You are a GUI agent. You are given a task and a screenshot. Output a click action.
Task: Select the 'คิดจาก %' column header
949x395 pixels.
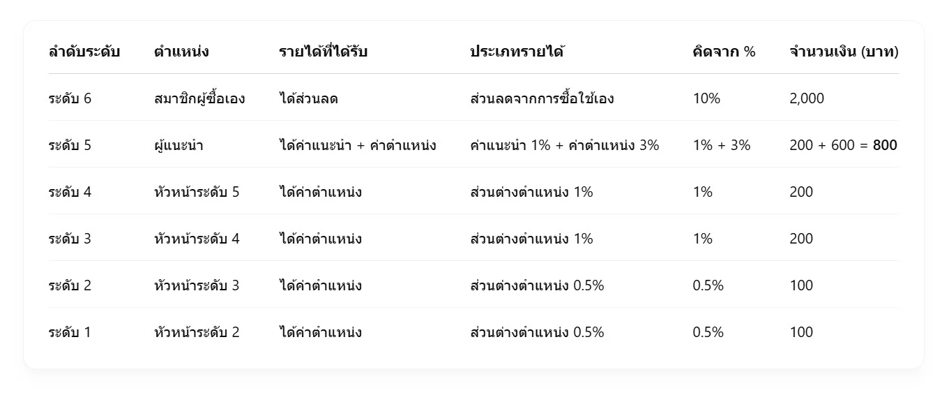pyautogui.click(x=724, y=52)
